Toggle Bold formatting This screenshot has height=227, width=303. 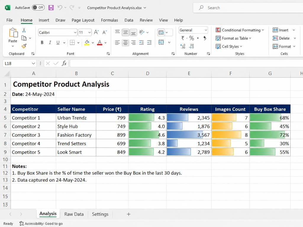42,43
